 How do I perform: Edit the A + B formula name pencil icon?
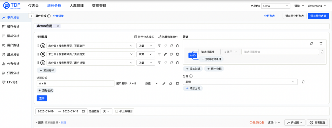tap(164, 83)
